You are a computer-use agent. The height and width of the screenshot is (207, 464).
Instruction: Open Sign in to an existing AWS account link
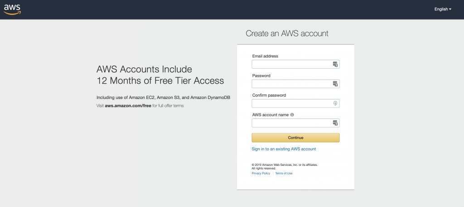coord(284,149)
